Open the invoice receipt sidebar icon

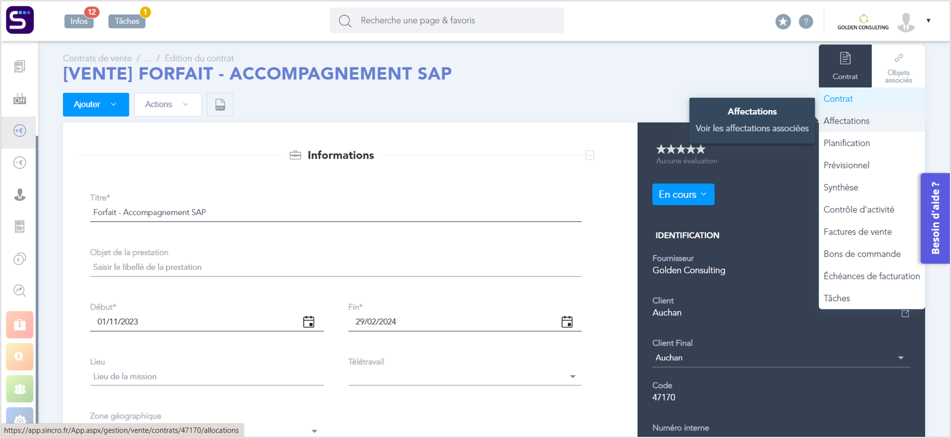point(20,226)
